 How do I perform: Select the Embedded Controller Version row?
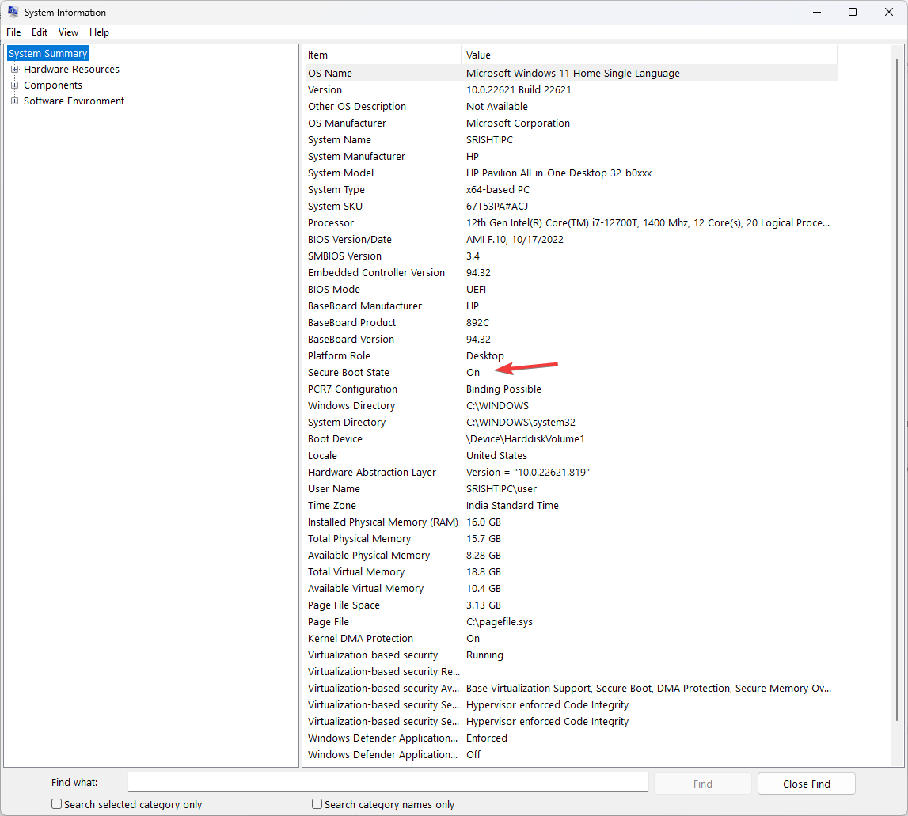click(x=572, y=273)
